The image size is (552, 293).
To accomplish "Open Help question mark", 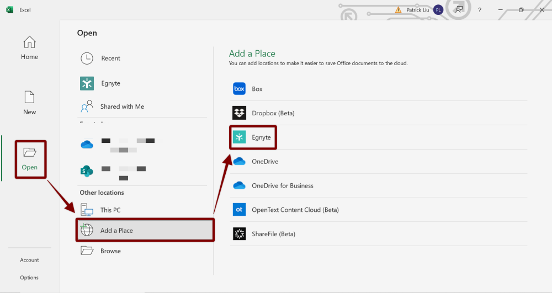I will pyautogui.click(x=480, y=10).
